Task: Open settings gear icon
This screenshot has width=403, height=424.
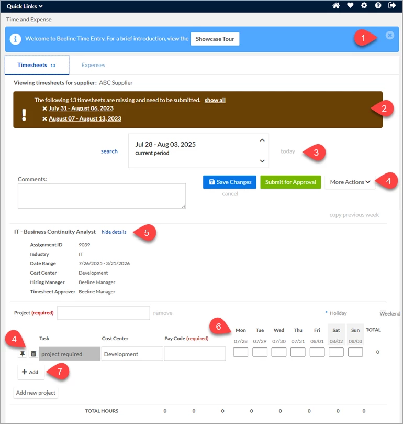Action: pyautogui.click(x=364, y=5)
